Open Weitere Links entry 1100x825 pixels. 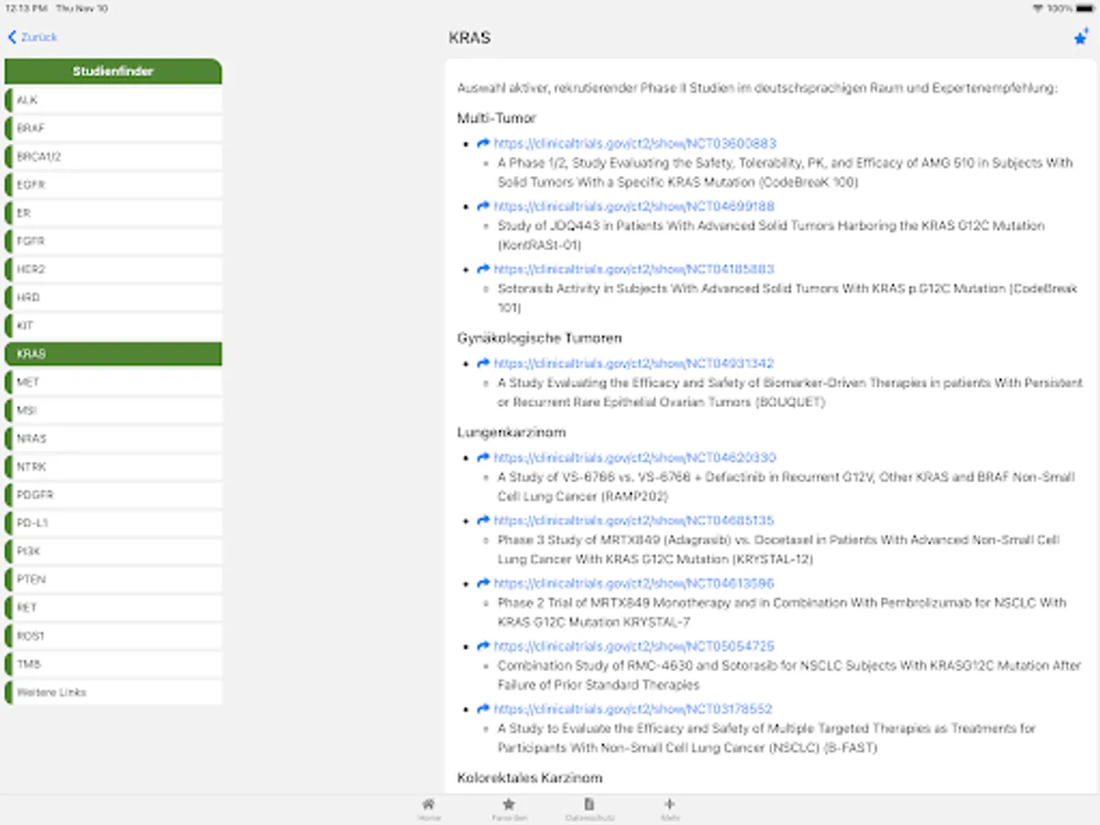tap(114, 692)
